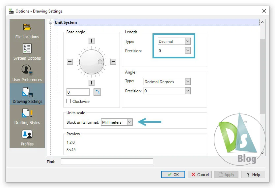Open the Length Type dropdown
This screenshot has width=275, height=188.
(174, 42)
